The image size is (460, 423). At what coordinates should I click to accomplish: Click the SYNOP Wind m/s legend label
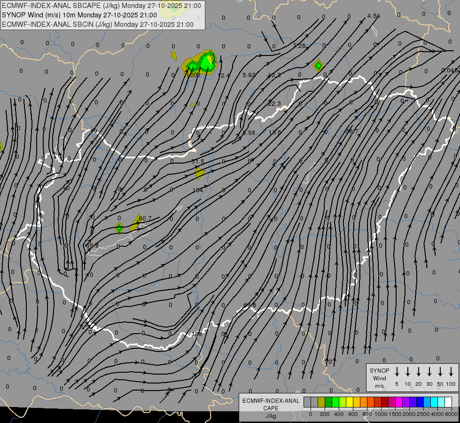pos(379,378)
